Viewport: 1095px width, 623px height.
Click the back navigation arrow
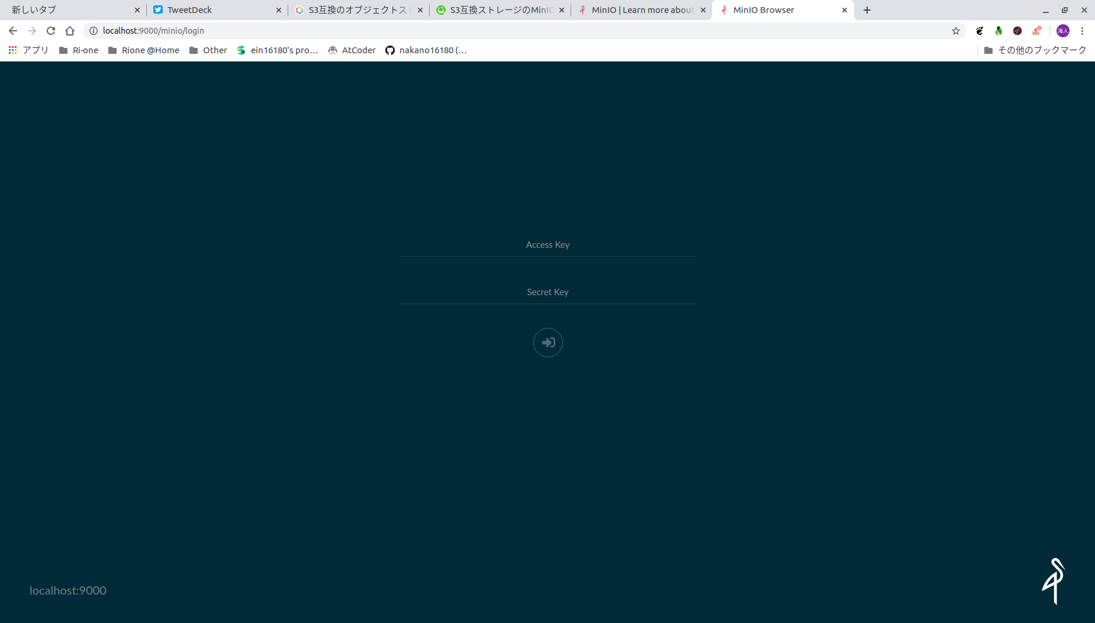point(12,30)
